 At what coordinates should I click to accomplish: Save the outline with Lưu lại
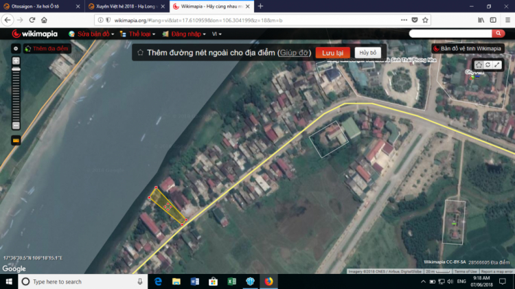click(332, 53)
